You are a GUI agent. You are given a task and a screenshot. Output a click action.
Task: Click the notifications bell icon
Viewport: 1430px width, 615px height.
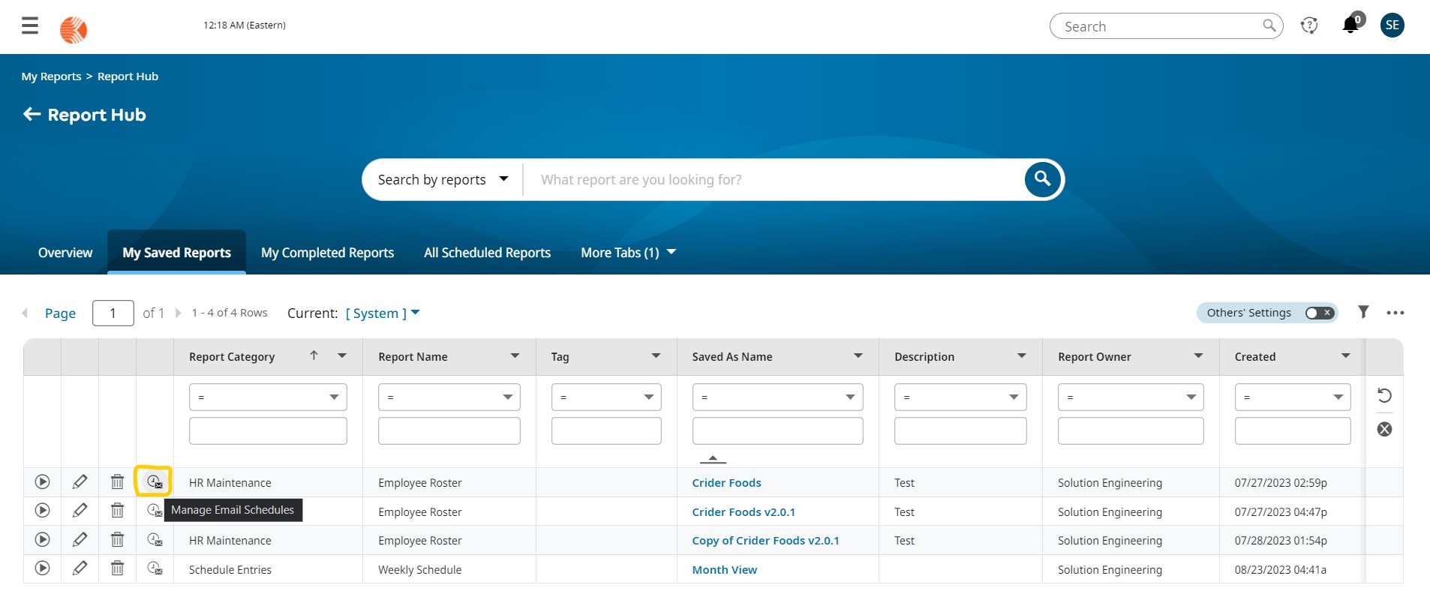1350,25
